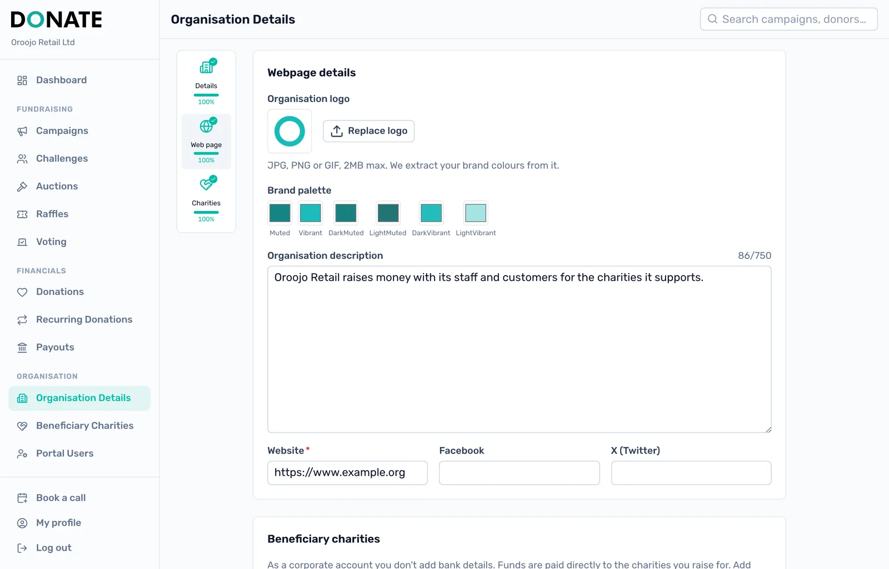
Task: Click the Campaigns megaphone icon
Action: [x=22, y=131]
